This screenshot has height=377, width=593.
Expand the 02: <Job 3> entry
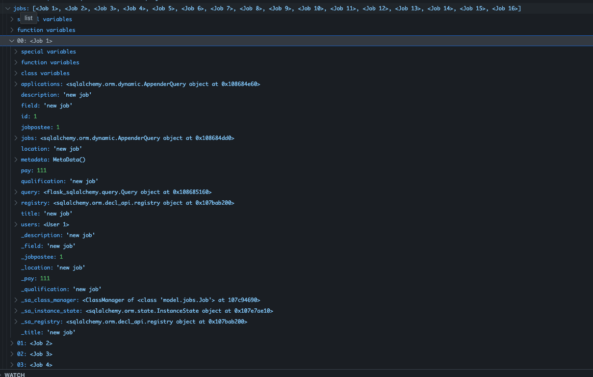[x=11, y=354]
